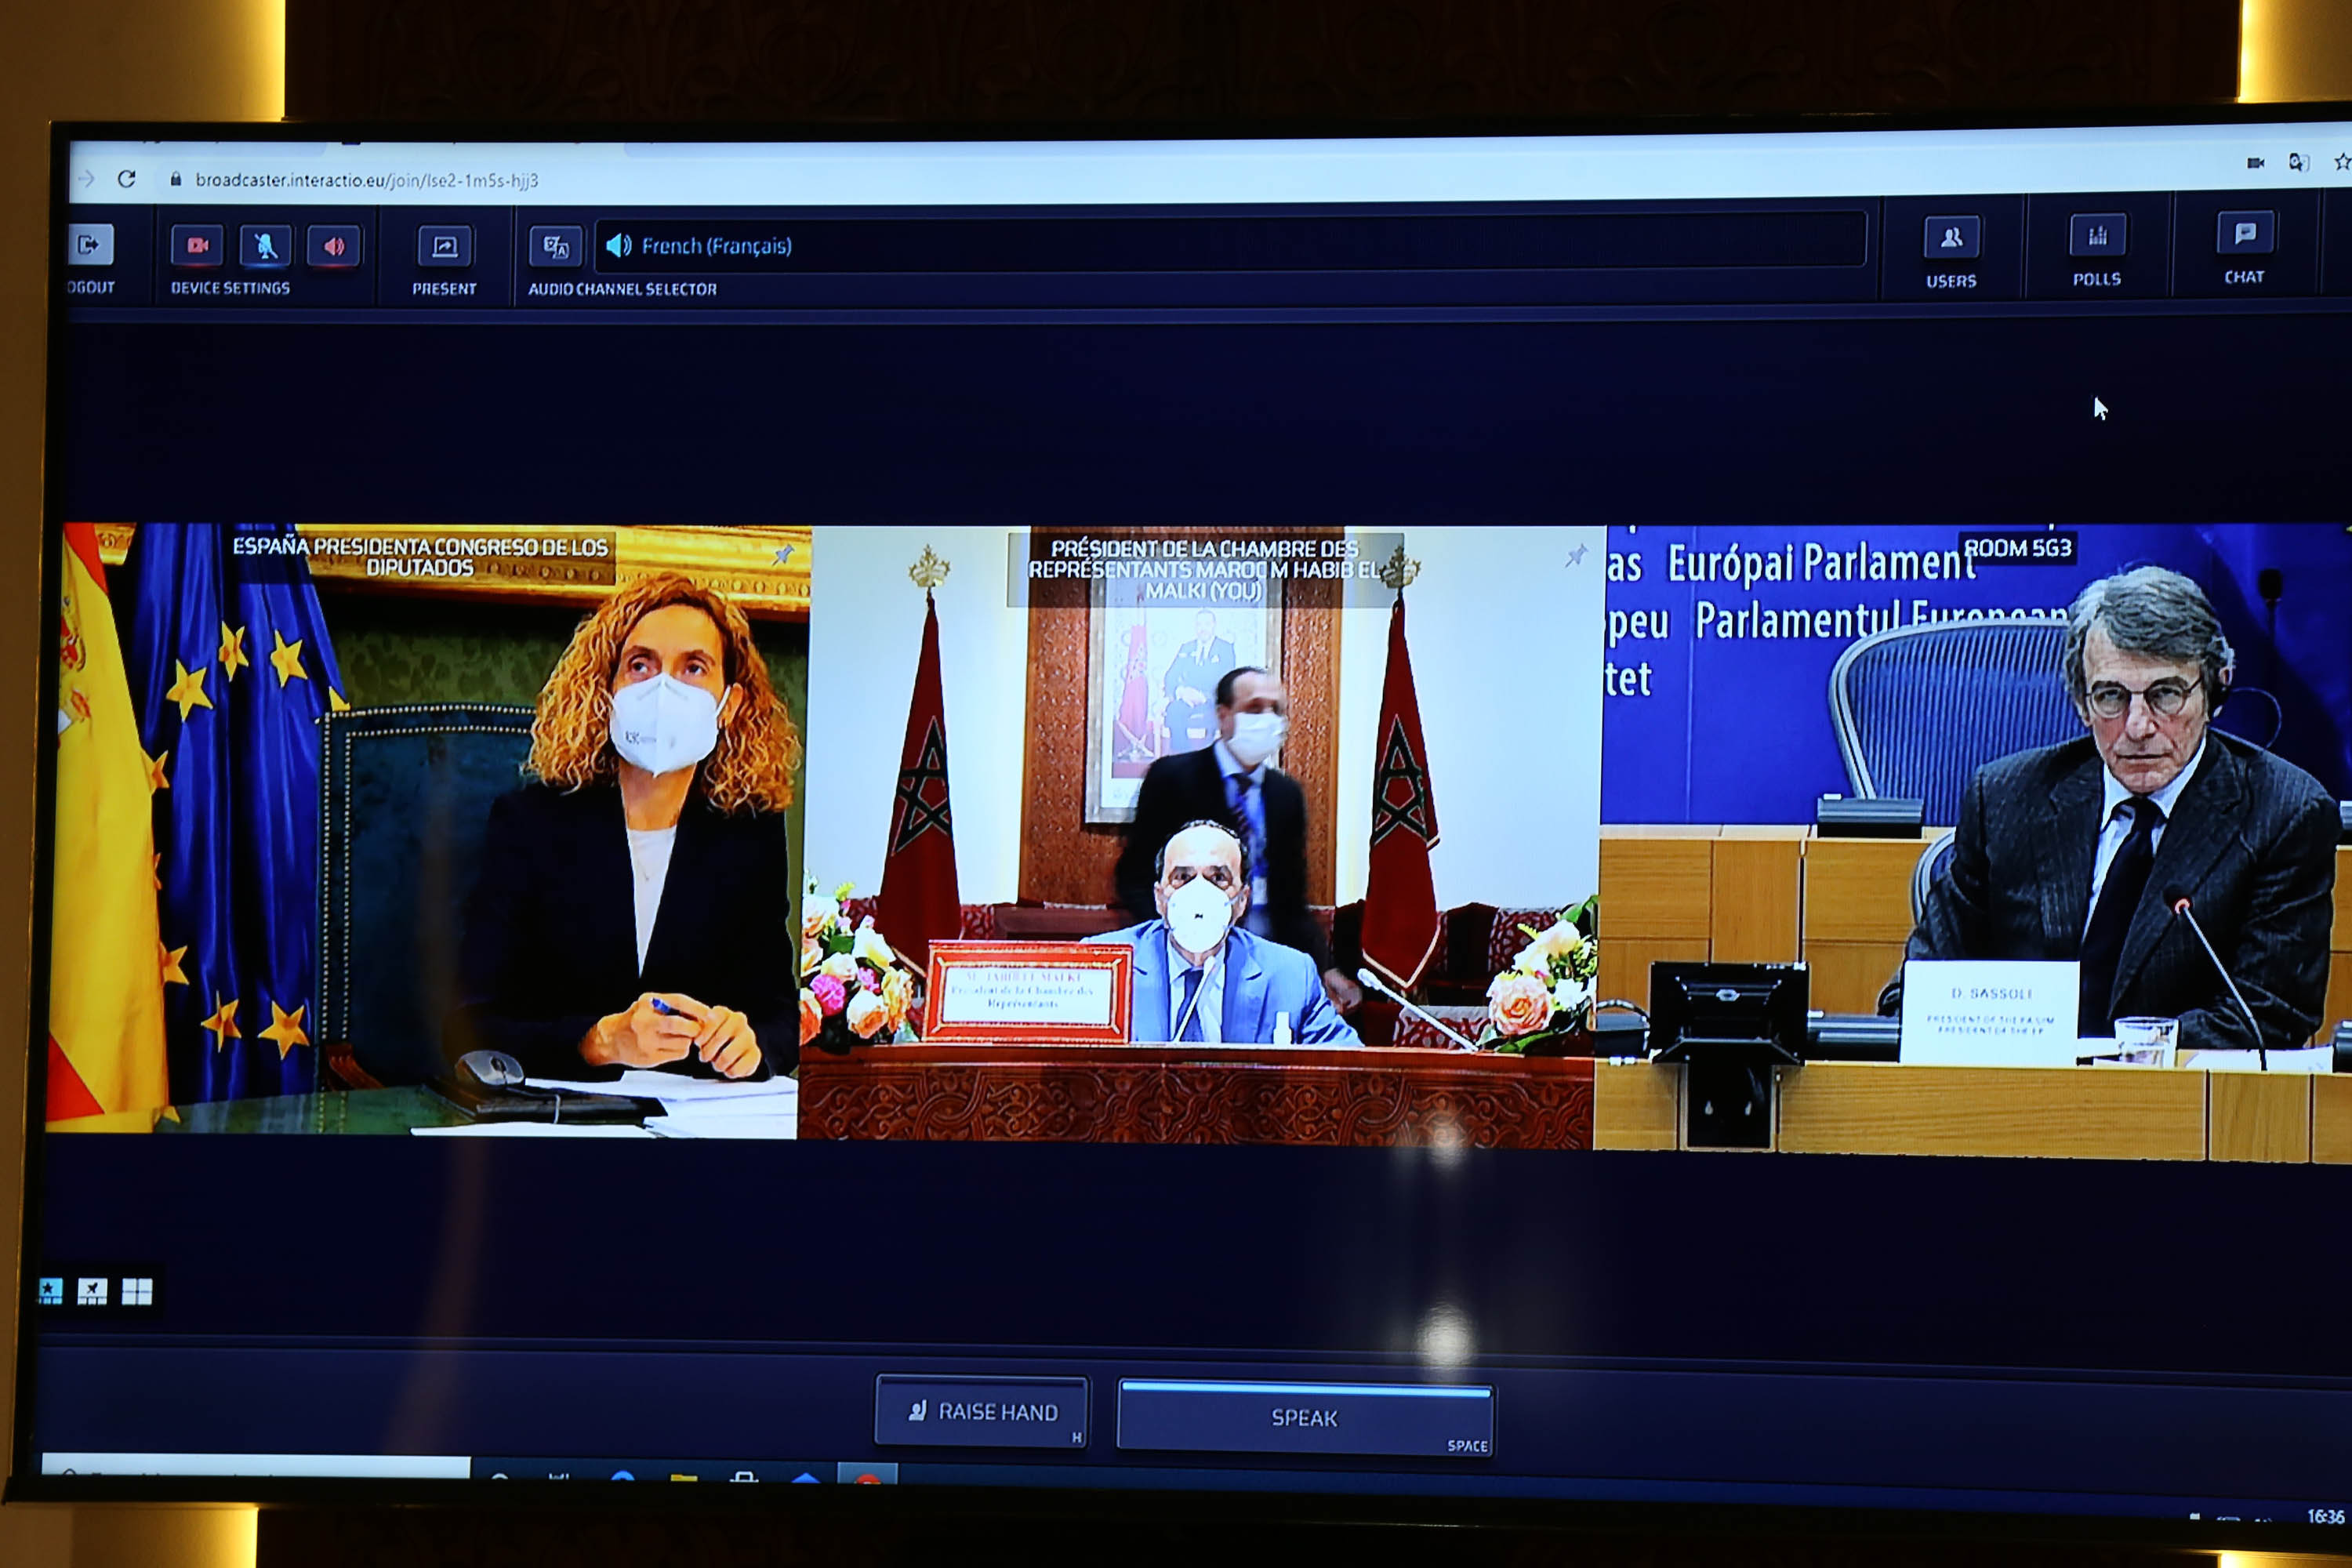Click the audio channel translation icon
The image size is (2352, 1568).
click(556, 247)
